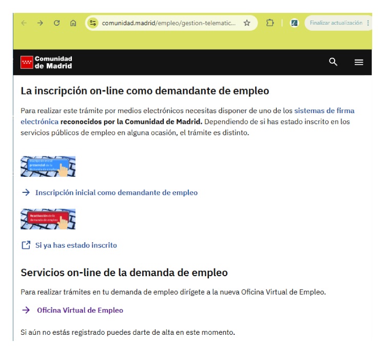Viewport: 385px width, 360px height.
Task: Click the red Reactivación de la demanda image
Action: (48, 219)
